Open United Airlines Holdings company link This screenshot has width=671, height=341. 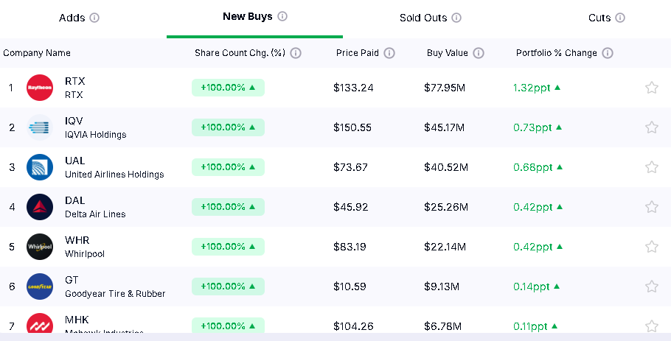click(114, 175)
